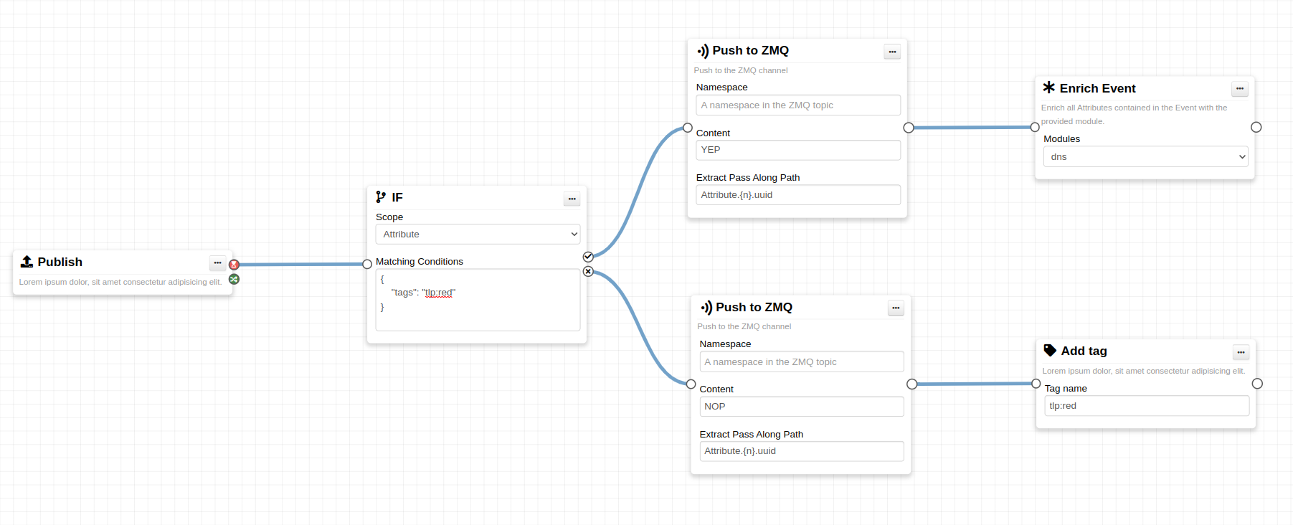Viewport: 1293px width, 525px height.
Task: Open the Scope dropdown showing Attribute
Action: click(x=478, y=235)
